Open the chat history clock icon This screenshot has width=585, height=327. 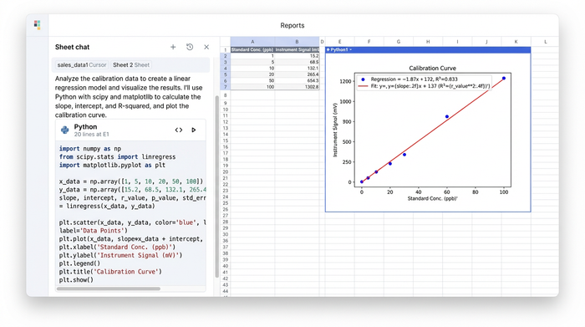click(x=190, y=47)
